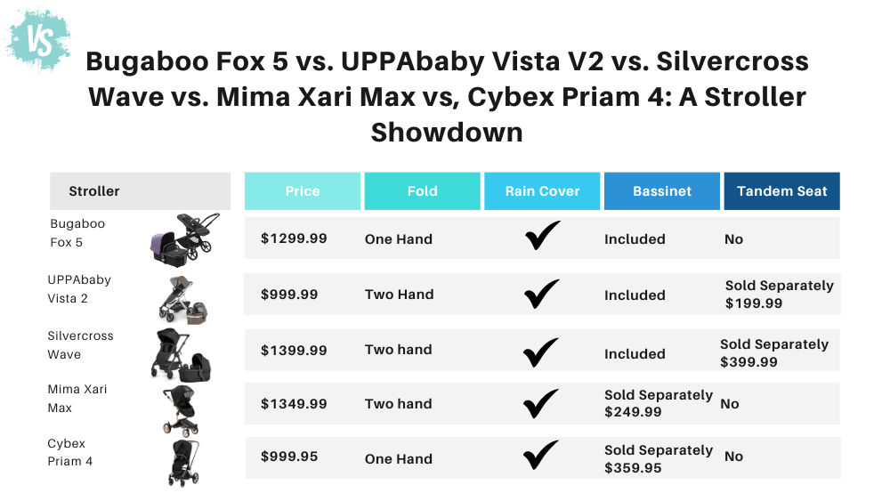
Task: Click the Silvercross Wave stroller image
Action: click(x=182, y=354)
